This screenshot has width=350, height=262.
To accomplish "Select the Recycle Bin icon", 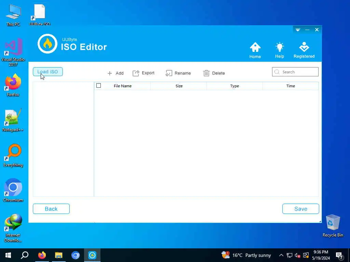I will [x=333, y=225].
